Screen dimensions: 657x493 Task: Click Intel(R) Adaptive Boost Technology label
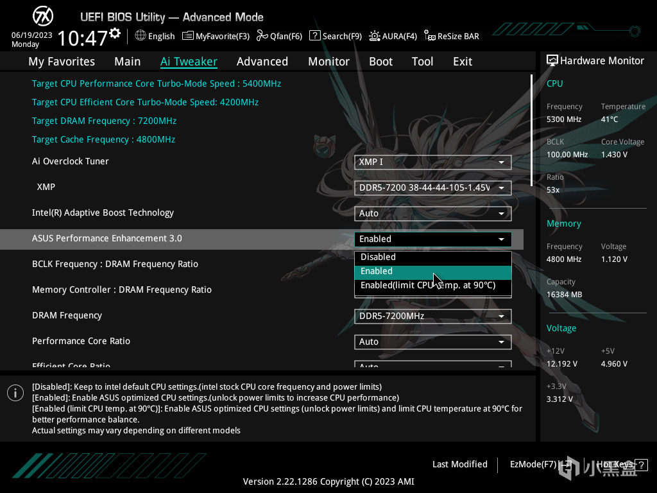pyautogui.click(x=103, y=212)
